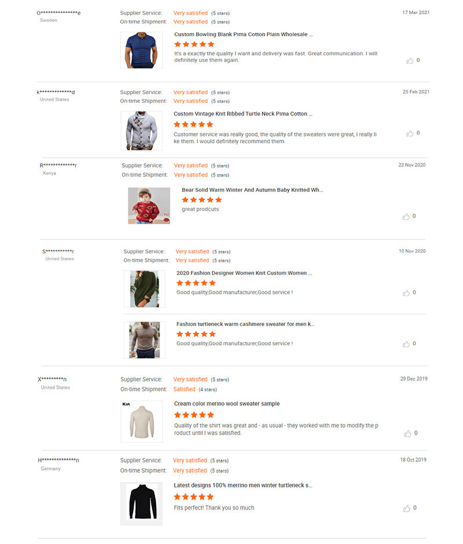The height and width of the screenshot is (544, 463).
Task: Open Bear Solid Warm Winter Baby Knitted link
Action: click(x=252, y=190)
